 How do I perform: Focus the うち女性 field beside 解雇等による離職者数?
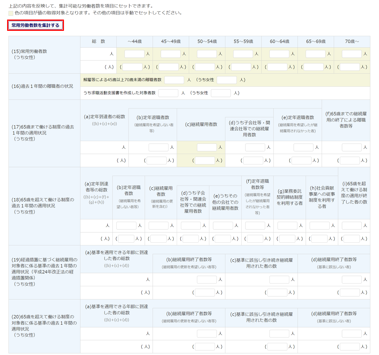[x=227, y=80]
